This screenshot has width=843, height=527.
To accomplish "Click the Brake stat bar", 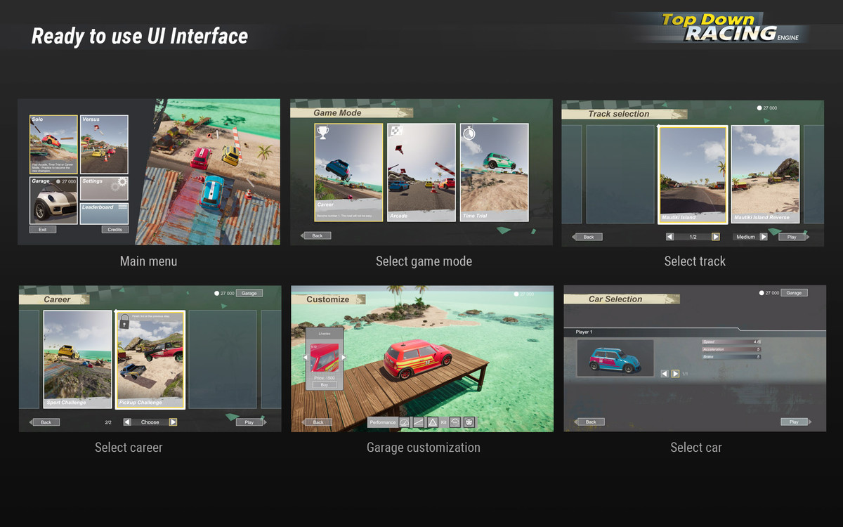I will 731,357.
